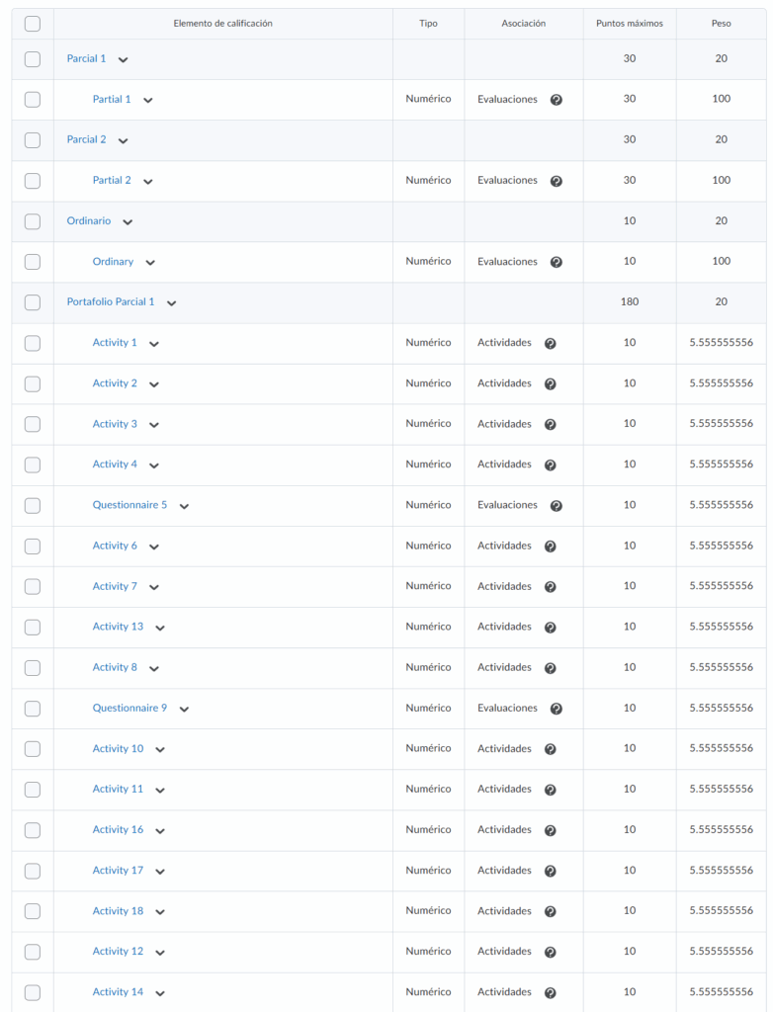Tick the Portafolio Parcial 1 checkbox
The width and height of the screenshot is (773, 1012).
coord(33,302)
